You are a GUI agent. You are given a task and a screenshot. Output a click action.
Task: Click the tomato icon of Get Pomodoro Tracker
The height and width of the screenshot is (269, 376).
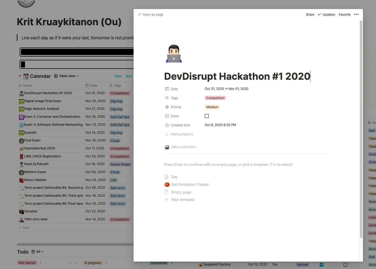tap(167, 184)
